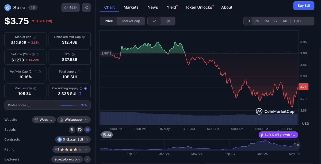Select the 7D time range

click(x=257, y=21)
